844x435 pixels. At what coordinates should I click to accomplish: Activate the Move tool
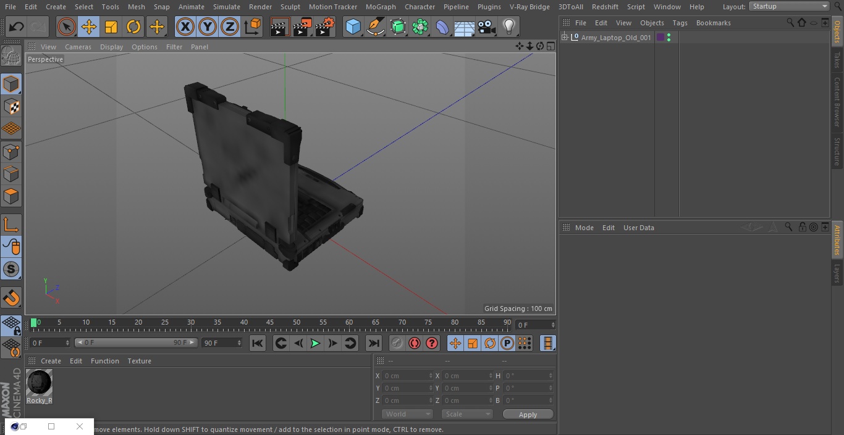[89, 27]
